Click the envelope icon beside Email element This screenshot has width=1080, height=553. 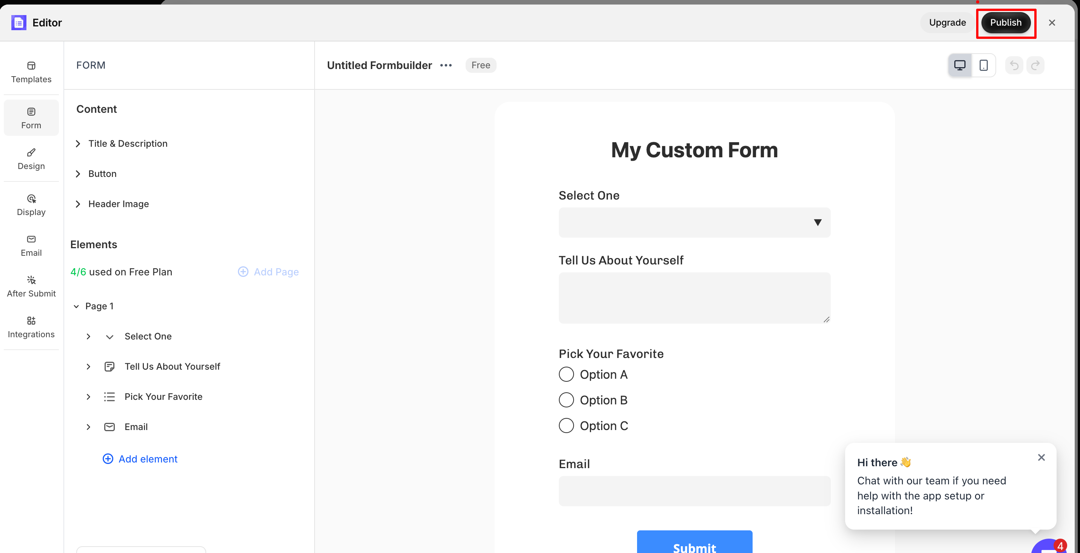point(110,427)
